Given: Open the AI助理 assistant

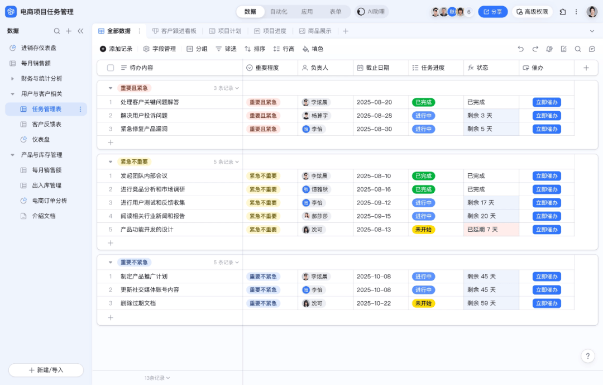Looking at the screenshot, I should click(x=371, y=11).
